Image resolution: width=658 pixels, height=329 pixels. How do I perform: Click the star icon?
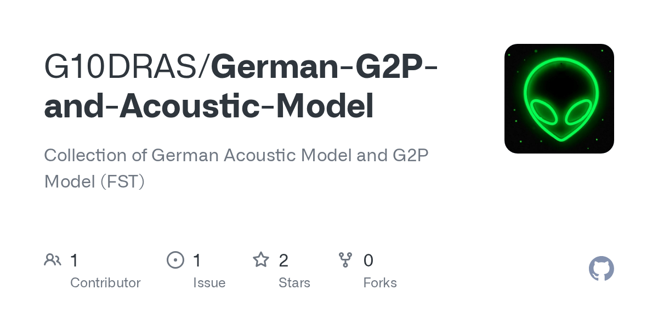tap(261, 260)
